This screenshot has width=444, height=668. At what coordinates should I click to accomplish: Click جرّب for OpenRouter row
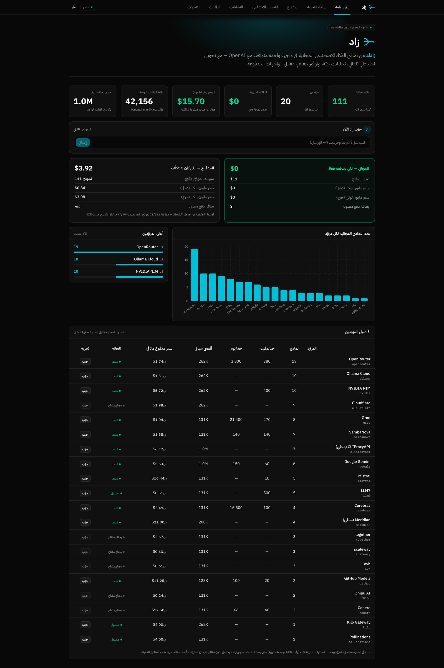point(85,361)
